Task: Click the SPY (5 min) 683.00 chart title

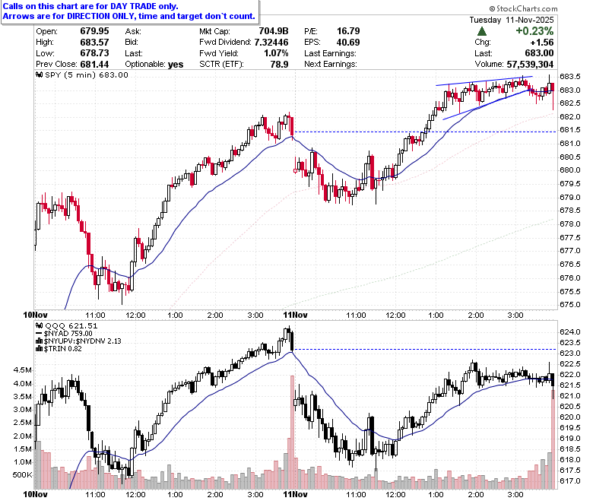Action: tap(87, 75)
